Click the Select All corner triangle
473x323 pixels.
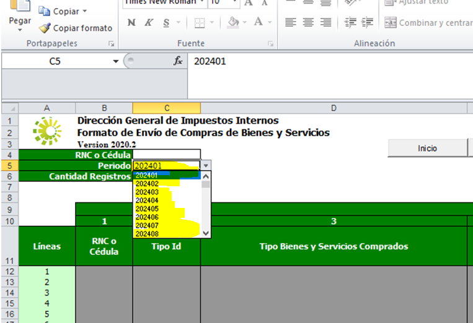tap(11, 108)
